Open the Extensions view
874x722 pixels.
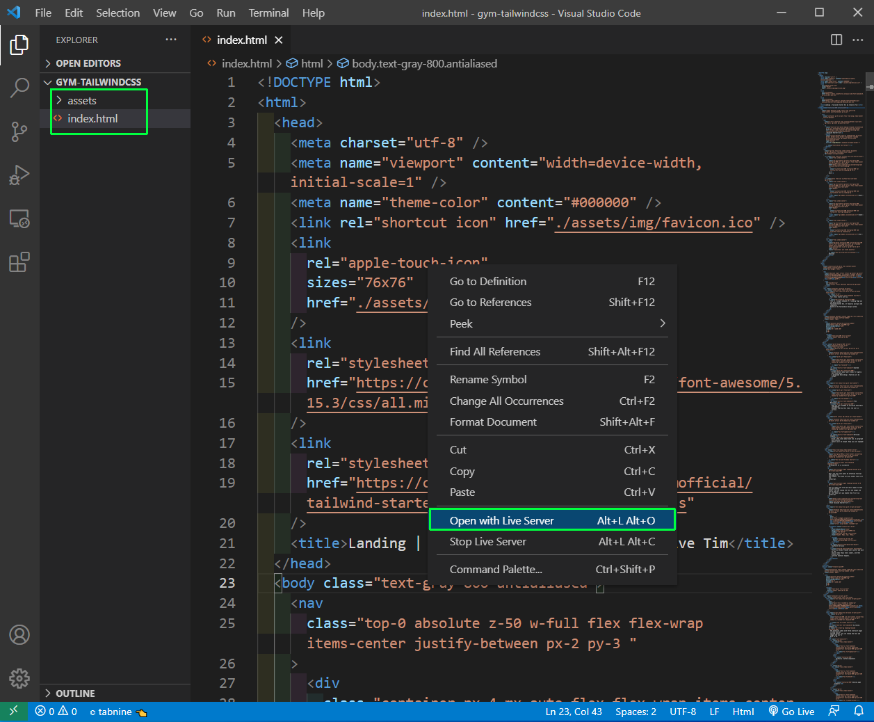pyautogui.click(x=19, y=262)
